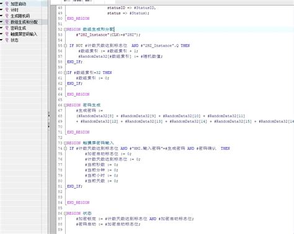The image size is (294, 234).
Task: Place cursor on line 61 数组索引 := 0
Action: (92, 78)
